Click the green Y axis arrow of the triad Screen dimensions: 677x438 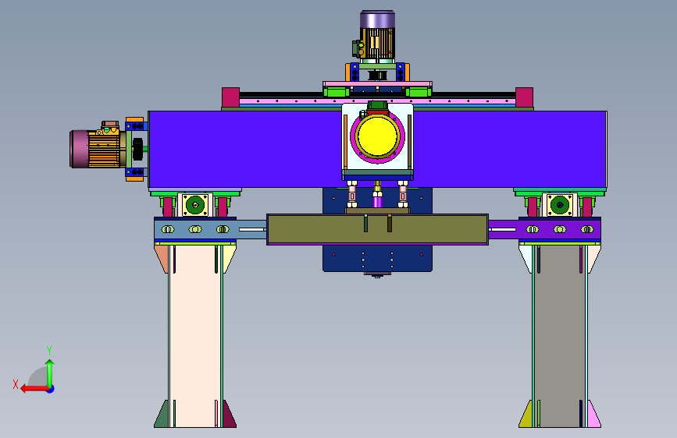(x=50, y=373)
